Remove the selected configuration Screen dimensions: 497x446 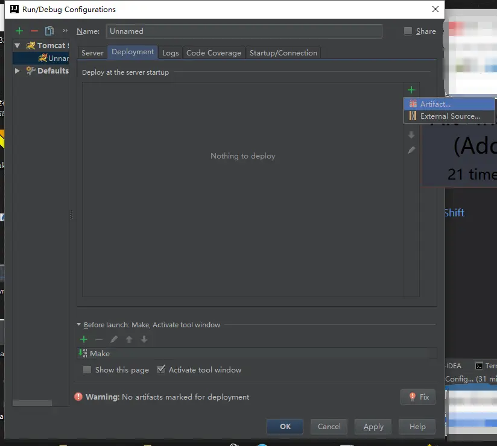pos(34,31)
